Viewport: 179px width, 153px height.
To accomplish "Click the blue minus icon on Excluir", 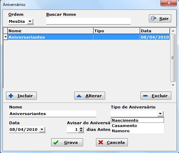I will point(145,96).
